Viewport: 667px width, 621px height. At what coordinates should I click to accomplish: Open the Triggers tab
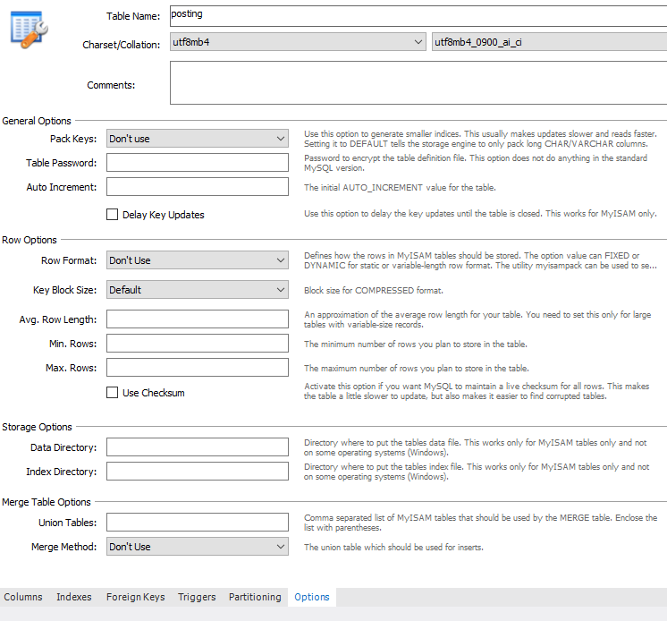197,597
